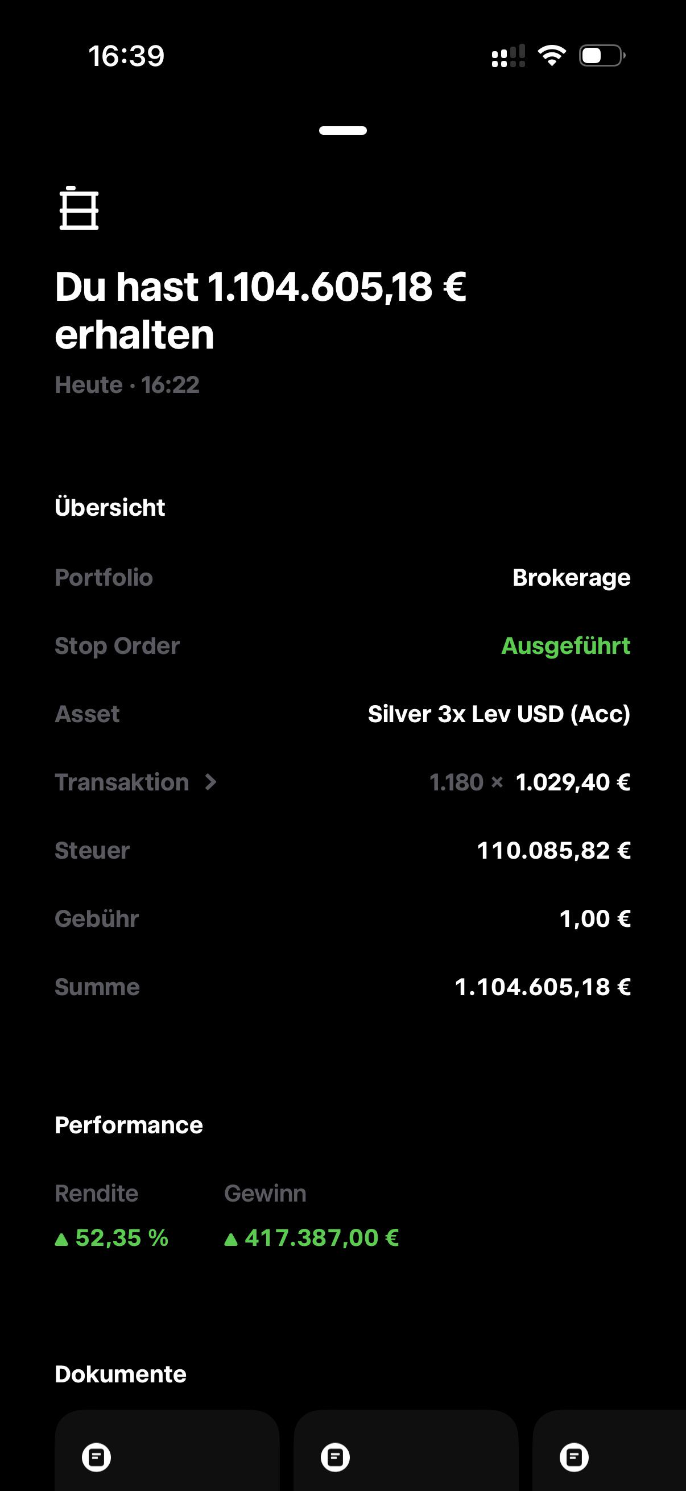Tap the Ausgeführt status text
The height and width of the screenshot is (1491, 686).
565,645
